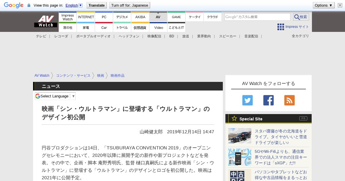This screenshot has height=181, width=345.
Task: Click コンテンツ・サービス breadcrumb link
Action: (x=73, y=76)
